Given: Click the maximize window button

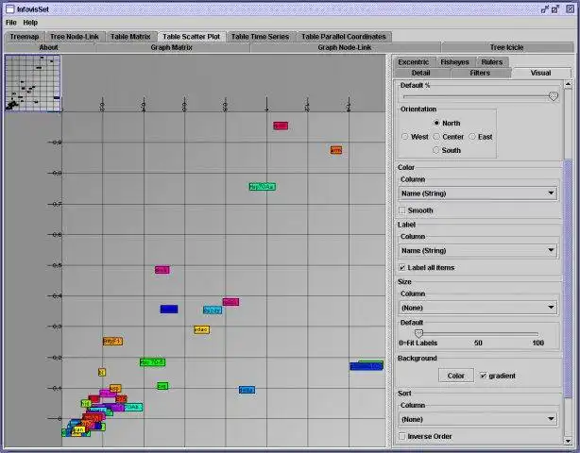Looking at the screenshot, I should pos(555,9).
